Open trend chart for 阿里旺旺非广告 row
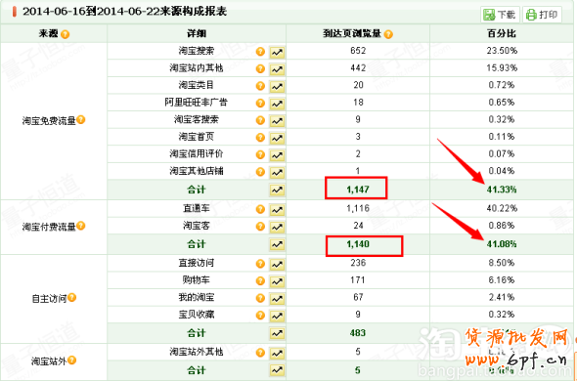Screen dimensions: 577x381 [x=277, y=104]
